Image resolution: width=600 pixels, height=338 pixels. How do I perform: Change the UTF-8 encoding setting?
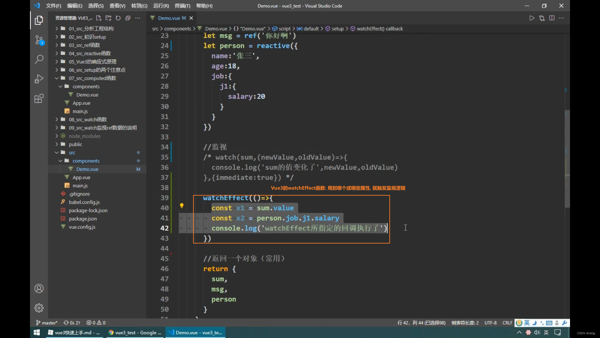coord(491,323)
